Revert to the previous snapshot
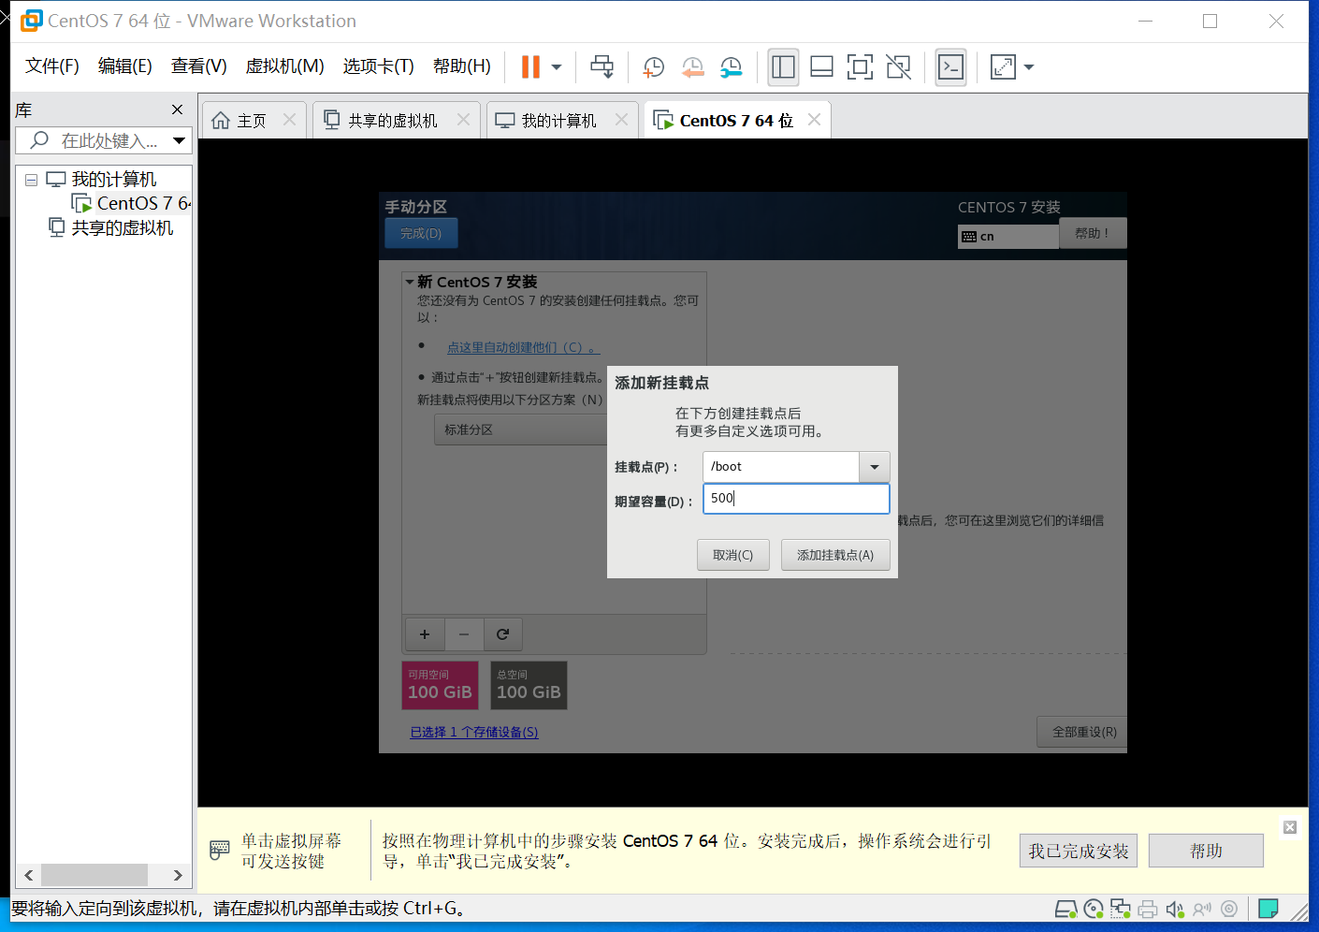The image size is (1319, 932). [x=692, y=66]
